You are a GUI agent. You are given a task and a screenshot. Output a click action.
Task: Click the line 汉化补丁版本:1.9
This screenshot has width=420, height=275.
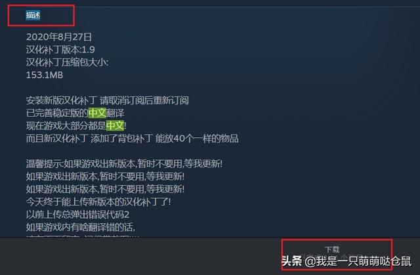(60, 49)
